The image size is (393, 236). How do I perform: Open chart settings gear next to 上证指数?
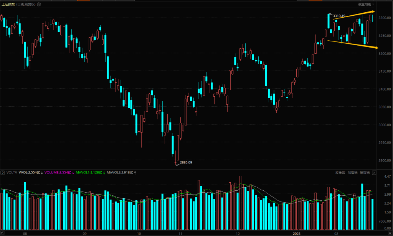39,4
